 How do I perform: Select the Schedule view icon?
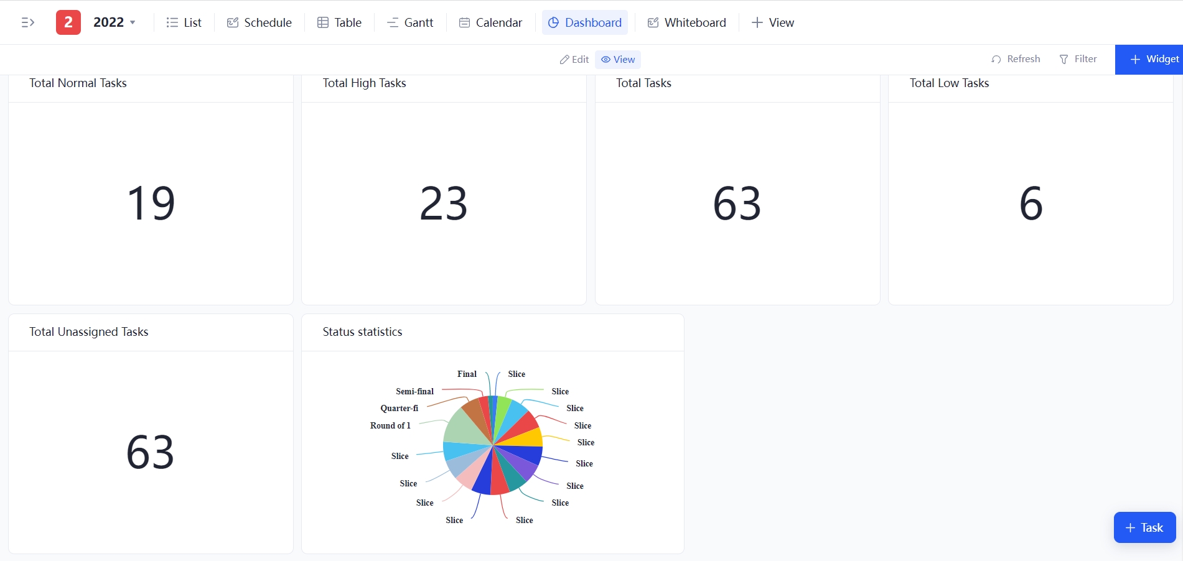click(232, 22)
